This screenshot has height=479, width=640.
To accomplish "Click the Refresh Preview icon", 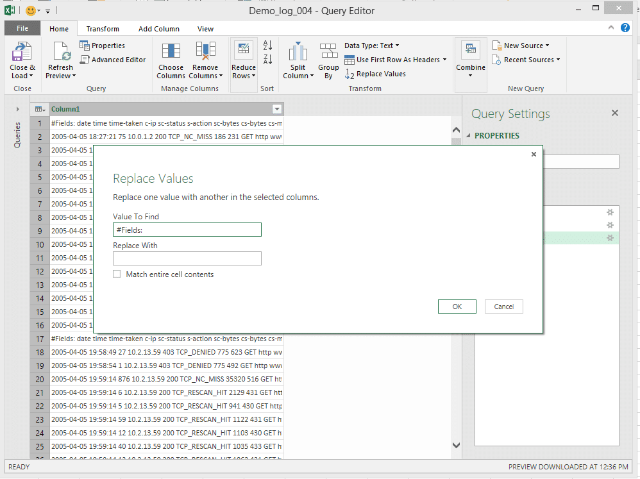I will [61, 51].
